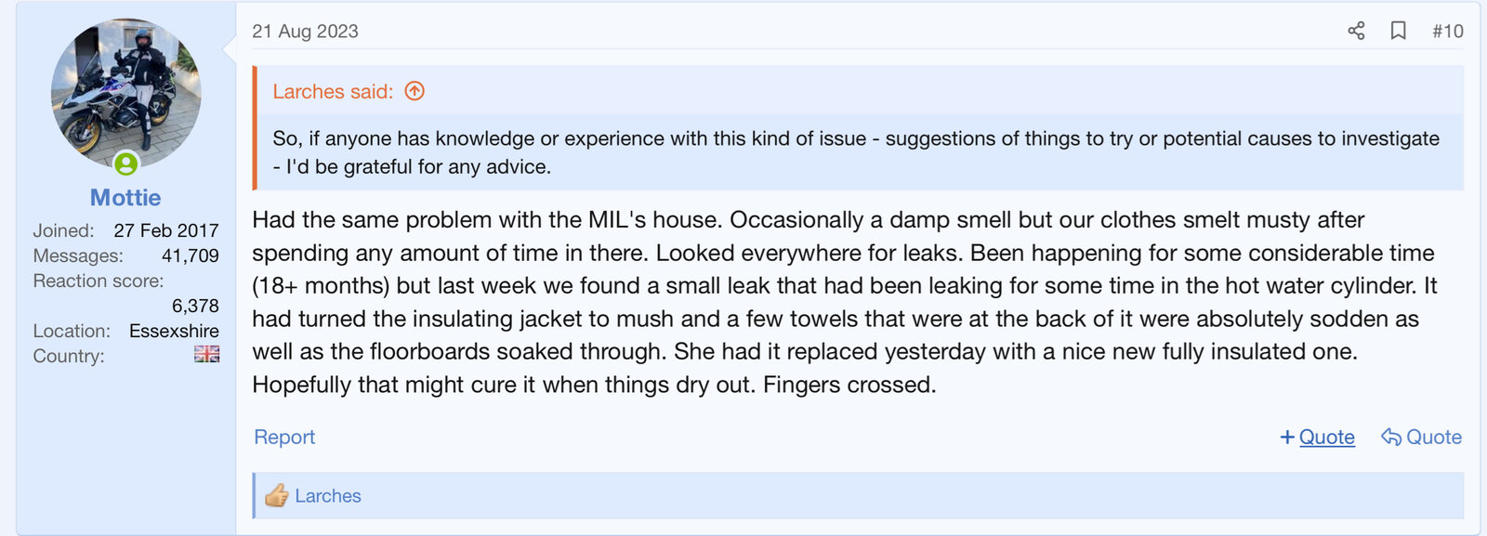Open the #10 post permalink
The width and height of the screenshot is (1487, 536).
point(1447,32)
